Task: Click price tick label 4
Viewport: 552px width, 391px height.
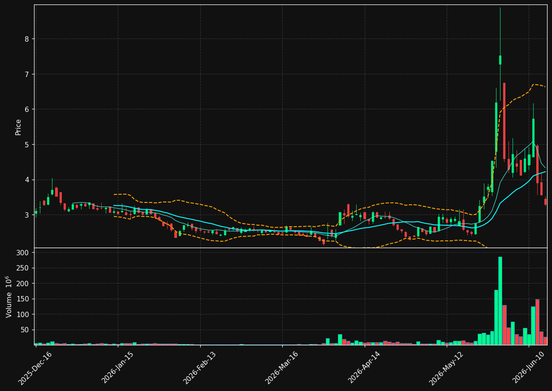Action: 26,180
